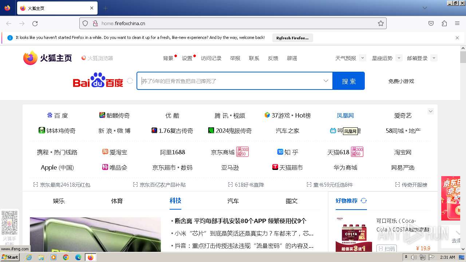
Task: Go back with the back arrow
Action: (9, 23)
